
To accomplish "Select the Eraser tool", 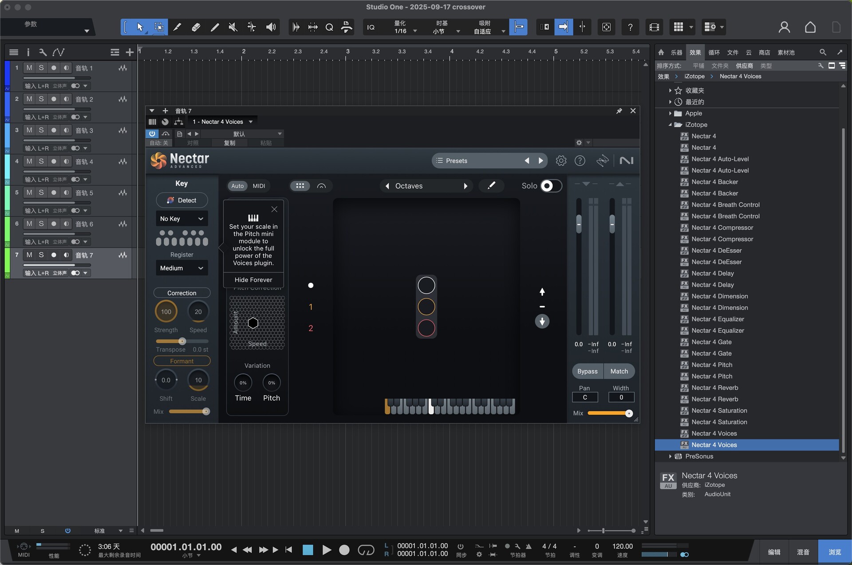I will tap(196, 27).
